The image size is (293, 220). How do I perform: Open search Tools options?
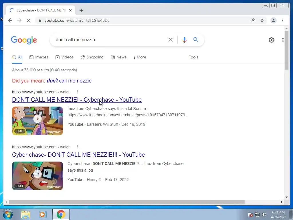click(193, 57)
